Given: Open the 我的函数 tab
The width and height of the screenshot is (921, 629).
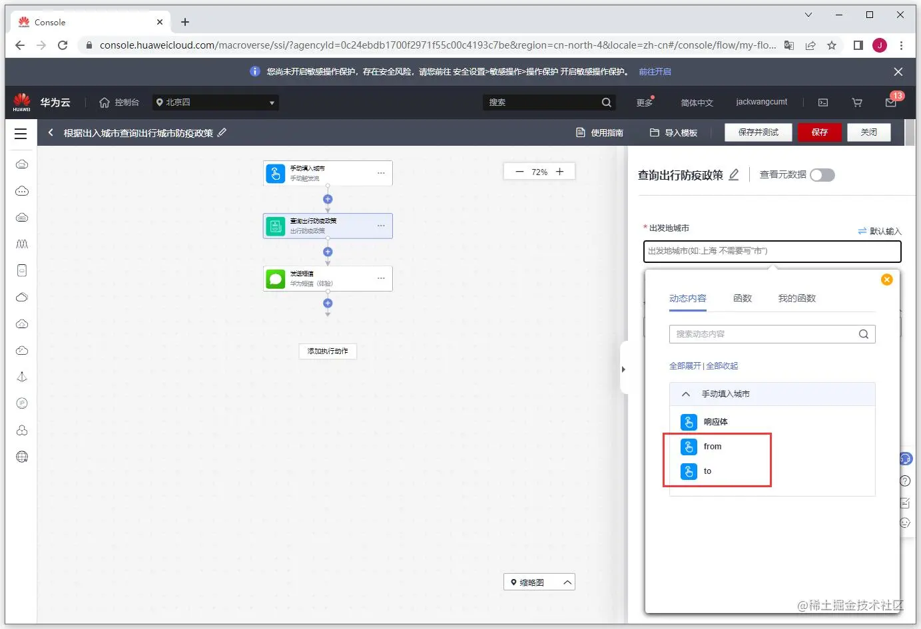Looking at the screenshot, I should [x=797, y=298].
